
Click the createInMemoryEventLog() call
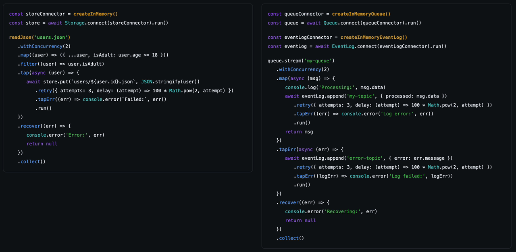click(x=374, y=37)
